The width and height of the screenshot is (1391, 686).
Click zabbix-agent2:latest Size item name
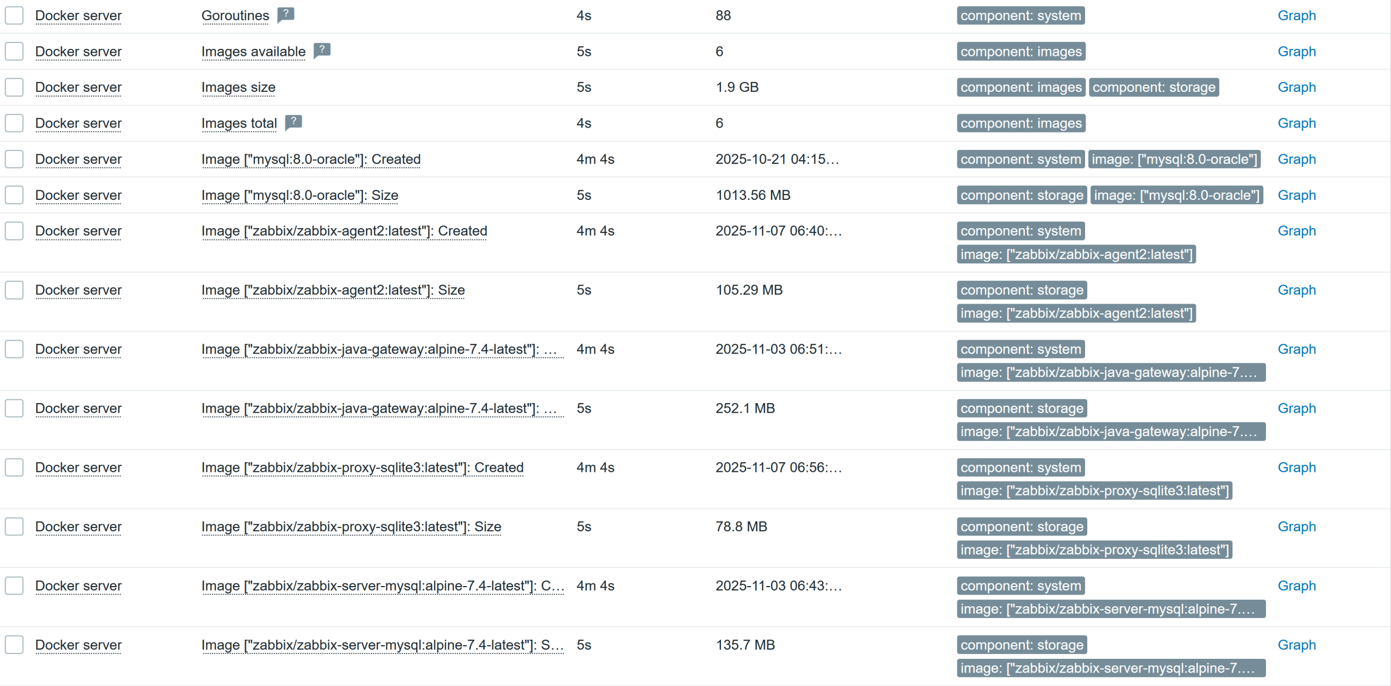[x=333, y=290]
